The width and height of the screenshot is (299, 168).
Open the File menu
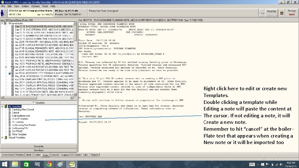click(3, 6)
